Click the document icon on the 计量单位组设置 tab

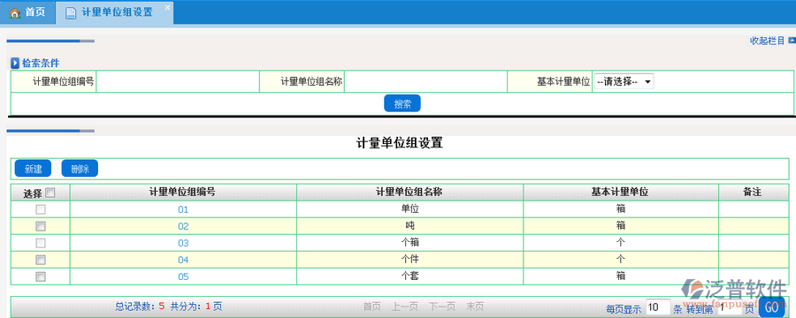click(x=71, y=13)
